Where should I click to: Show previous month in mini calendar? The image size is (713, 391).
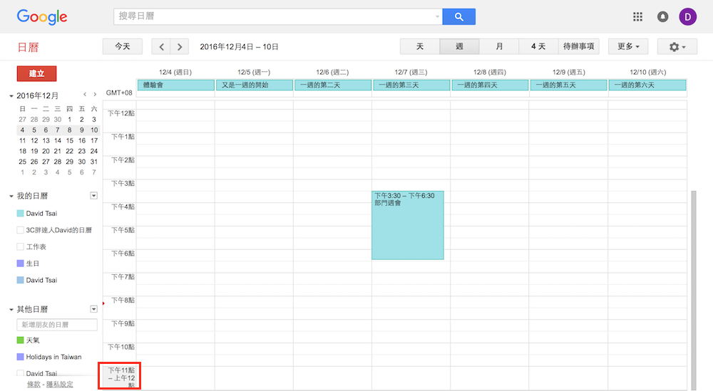pyautogui.click(x=85, y=95)
